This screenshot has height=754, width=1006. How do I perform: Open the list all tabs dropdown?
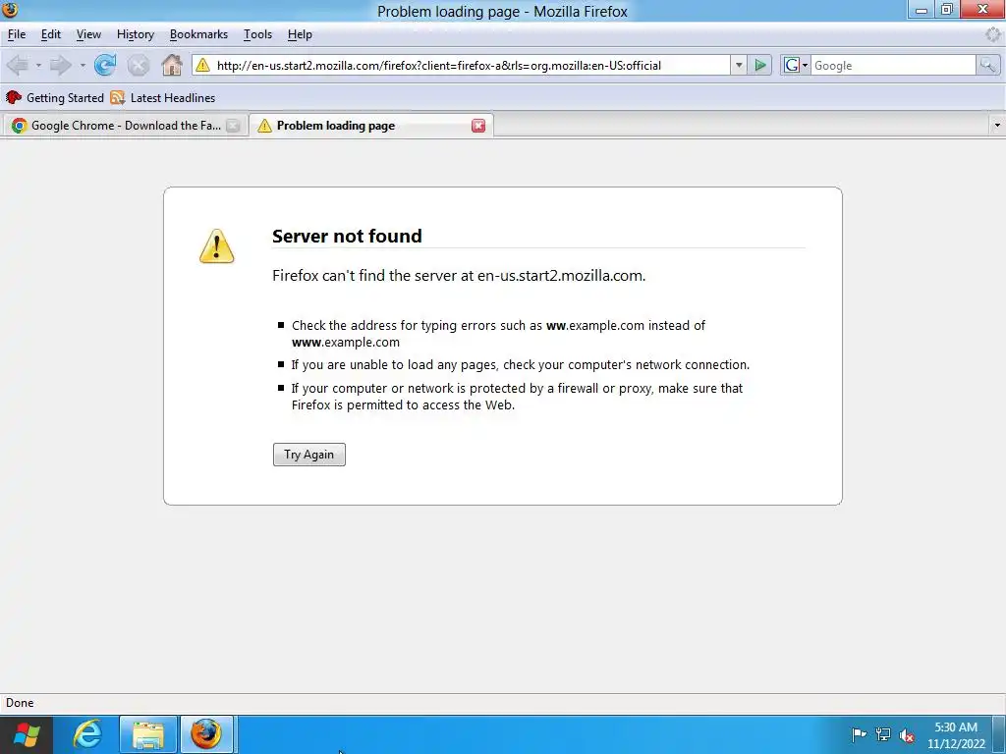pos(996,126)
